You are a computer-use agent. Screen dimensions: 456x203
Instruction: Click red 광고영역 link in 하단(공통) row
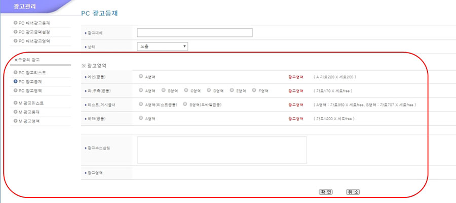coord(294,119)
